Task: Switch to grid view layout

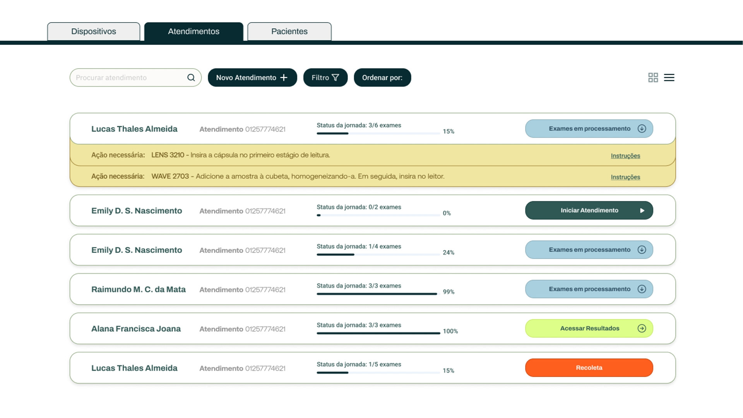Action: 653,77
